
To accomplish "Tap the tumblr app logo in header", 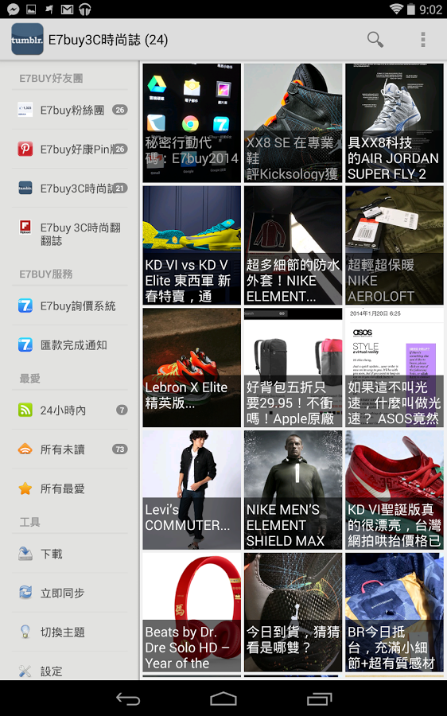I will coord(27,39).
